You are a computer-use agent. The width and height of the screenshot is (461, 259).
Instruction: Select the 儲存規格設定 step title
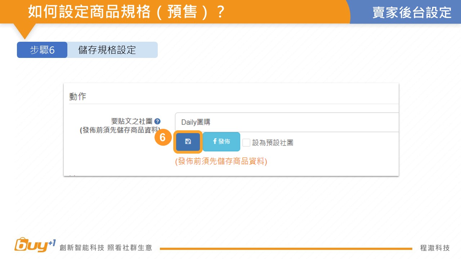(x=107, y=50)
